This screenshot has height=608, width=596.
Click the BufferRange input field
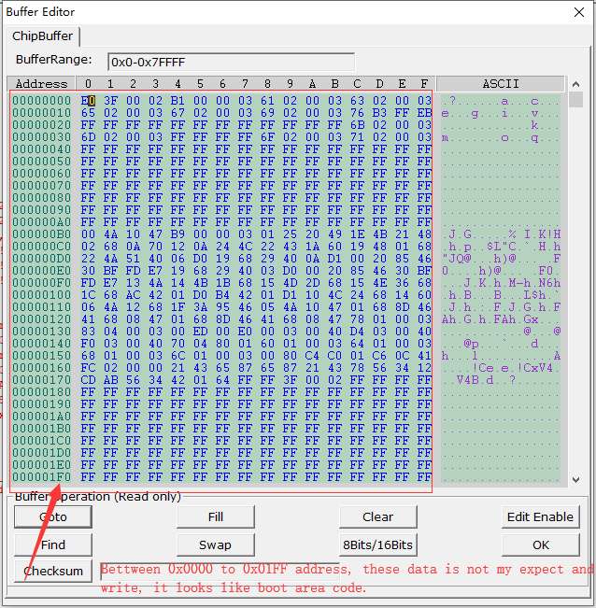[x=231, y=62]
